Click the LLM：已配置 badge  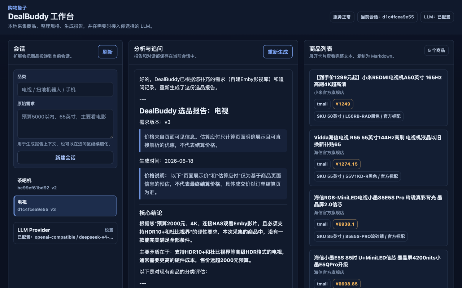point(437,17)
